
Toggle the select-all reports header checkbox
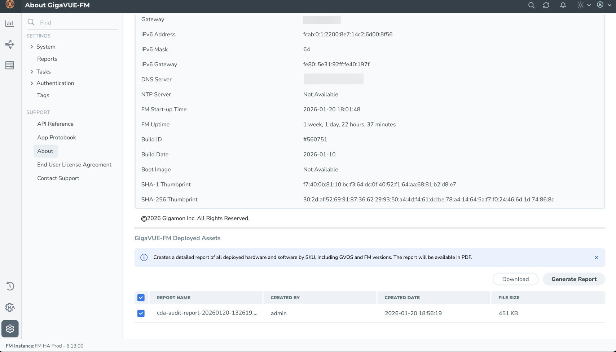click(141, 298)
